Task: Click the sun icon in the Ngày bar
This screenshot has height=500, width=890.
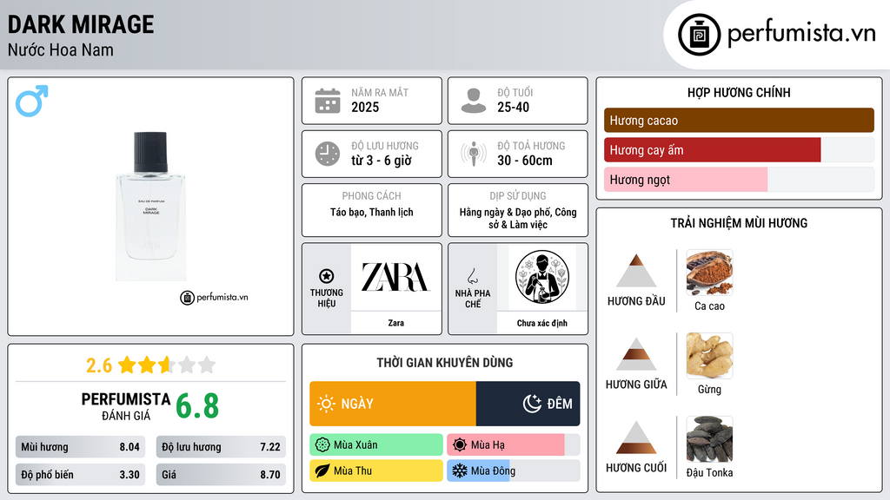Action: coord(327,404)
